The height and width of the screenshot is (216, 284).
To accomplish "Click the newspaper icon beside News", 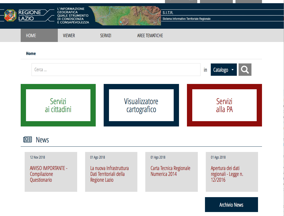I will (x=28, y=140).
